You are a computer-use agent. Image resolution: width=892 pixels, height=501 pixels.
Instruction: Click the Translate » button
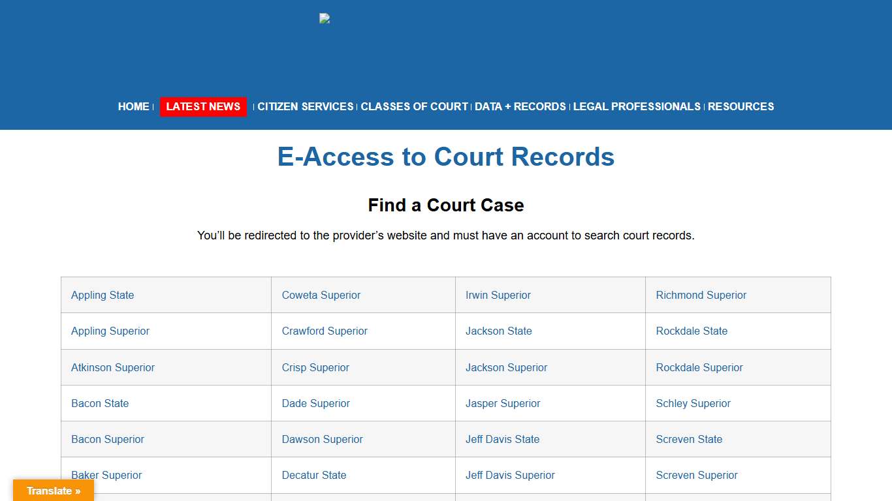(x=53, y=490)
